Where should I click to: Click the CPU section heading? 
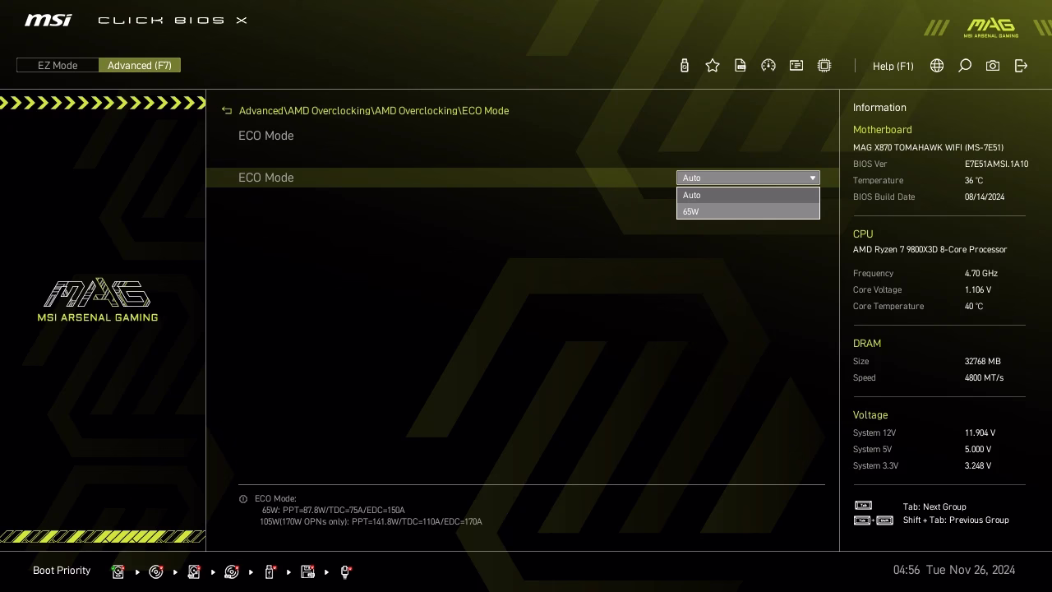[x=863, y=234]
